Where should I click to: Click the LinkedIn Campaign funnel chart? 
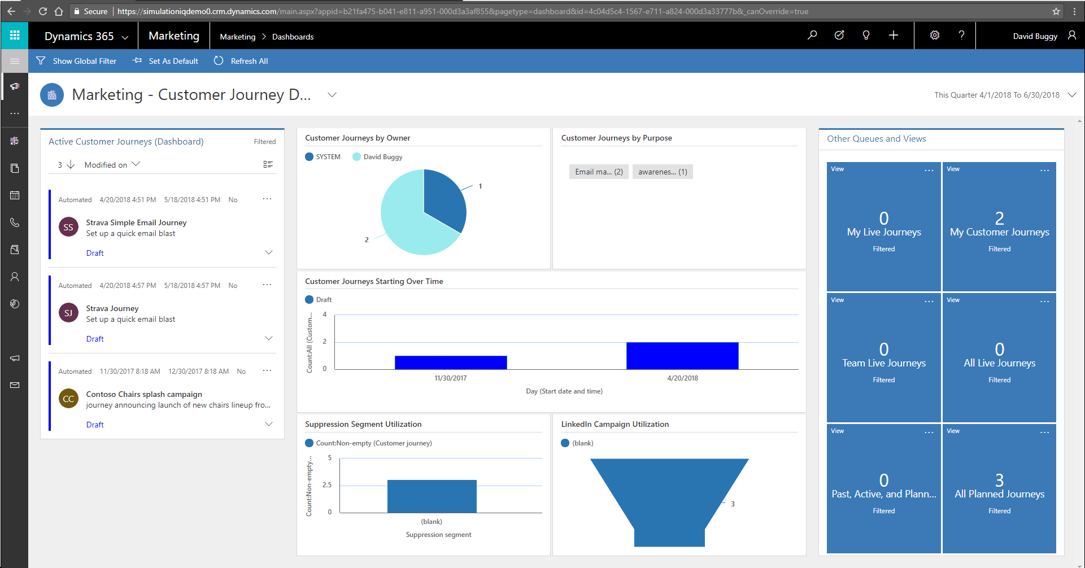point(669,503)
